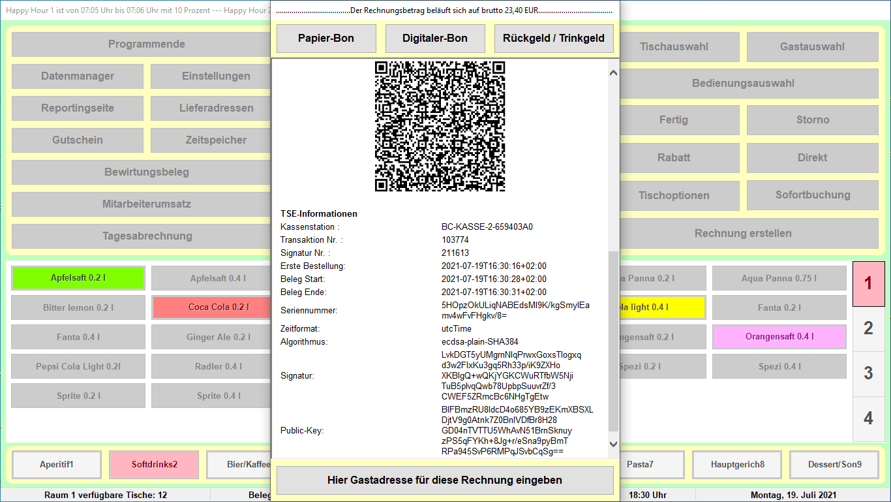This screenshot has height=502, width=891.
Task: Click the Fertig button
Action: (680, 120)
